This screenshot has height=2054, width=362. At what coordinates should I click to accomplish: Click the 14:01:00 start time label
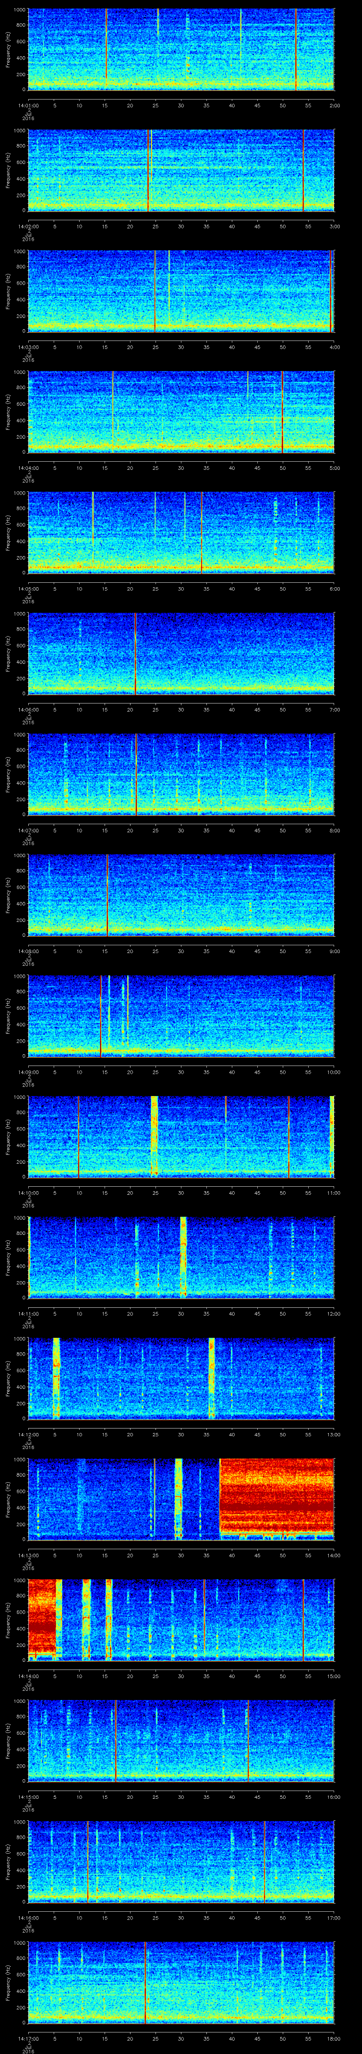[x=28, y=105]
